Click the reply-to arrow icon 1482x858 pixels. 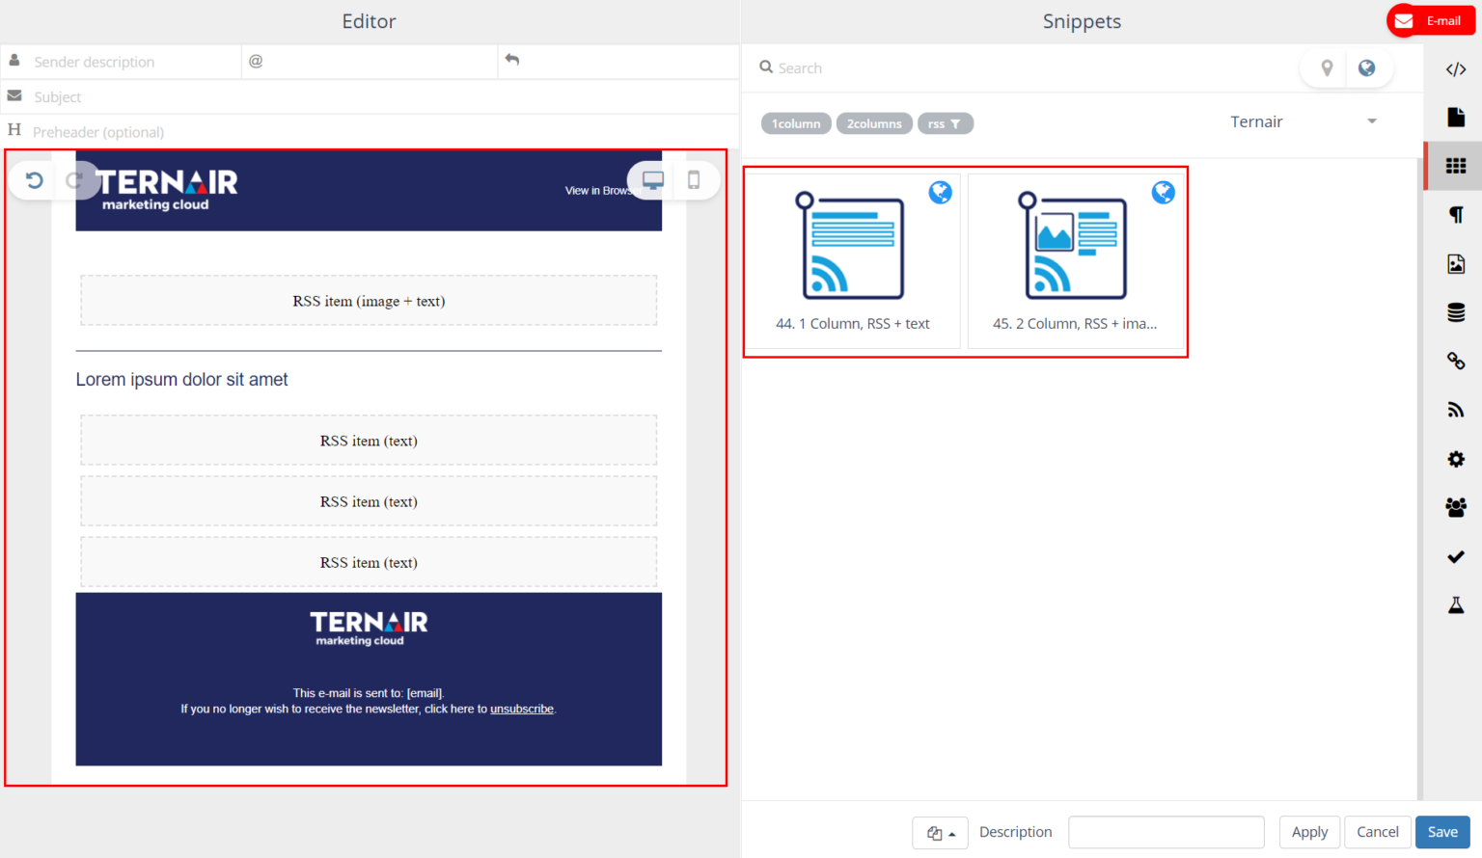(512, 60)
